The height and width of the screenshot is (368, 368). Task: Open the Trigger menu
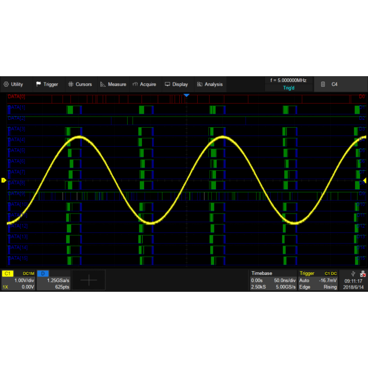coord(47,84)
